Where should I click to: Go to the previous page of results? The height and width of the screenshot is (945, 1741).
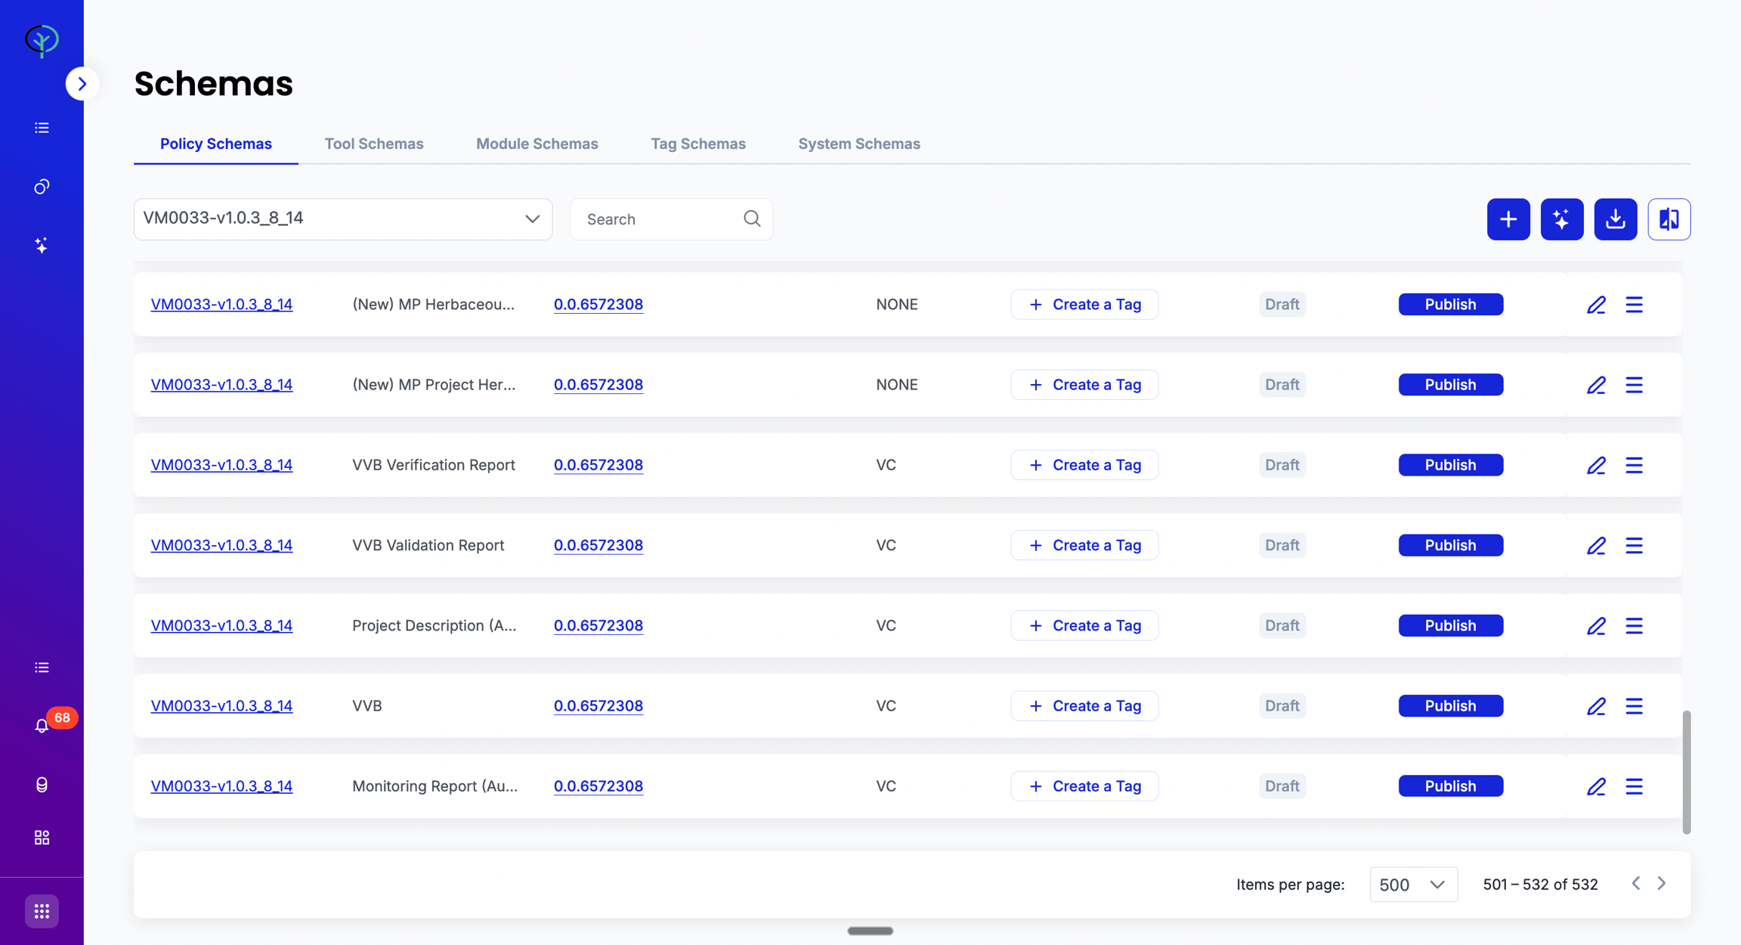1636,883
